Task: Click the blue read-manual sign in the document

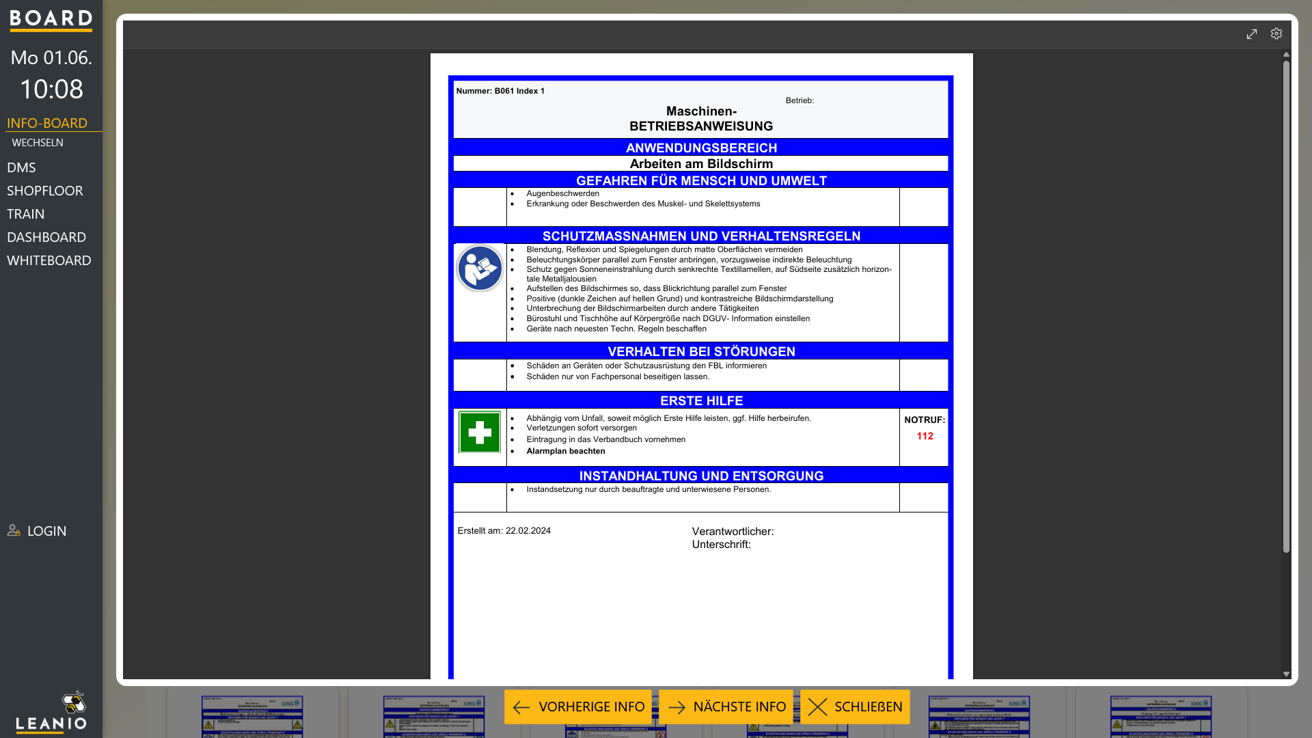Action: [480, 268]
